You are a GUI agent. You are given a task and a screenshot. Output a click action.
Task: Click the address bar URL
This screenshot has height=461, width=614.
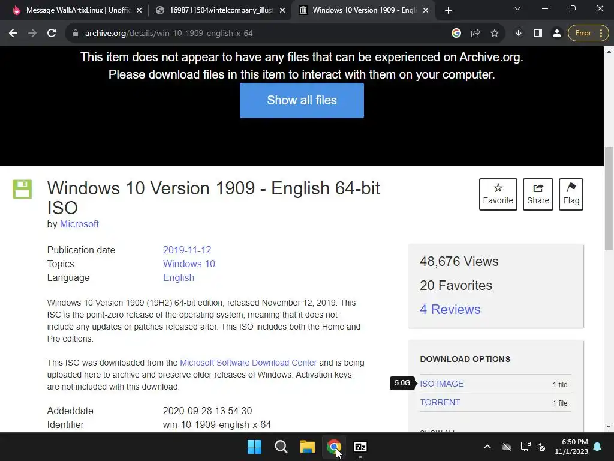point(168,34)
